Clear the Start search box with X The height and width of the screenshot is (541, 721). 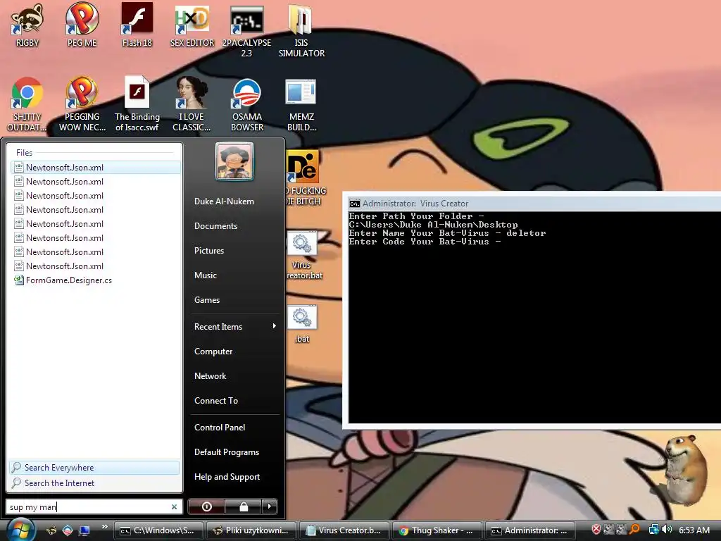pos(175,506)
